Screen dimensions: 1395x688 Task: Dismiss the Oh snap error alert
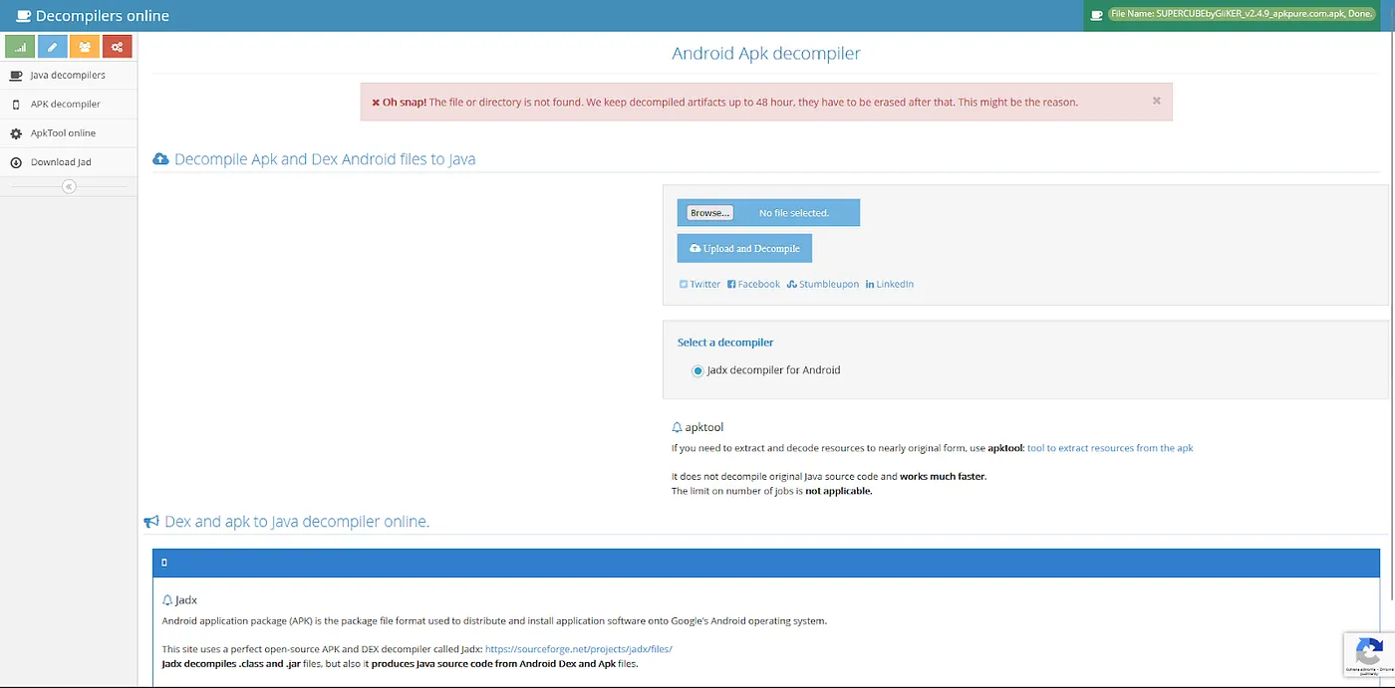coord(1156,101)
